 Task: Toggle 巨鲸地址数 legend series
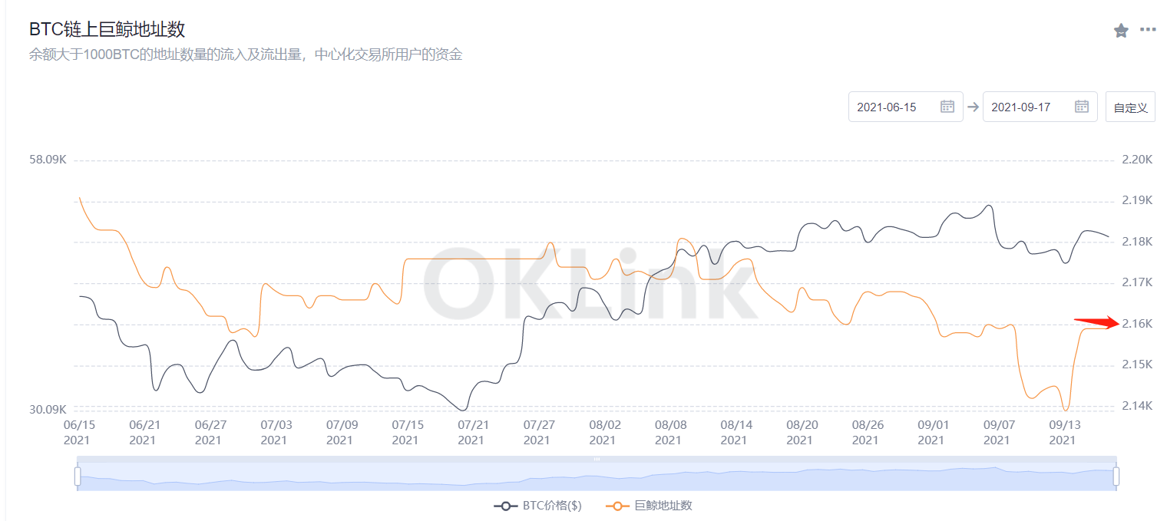click(649, 506)
